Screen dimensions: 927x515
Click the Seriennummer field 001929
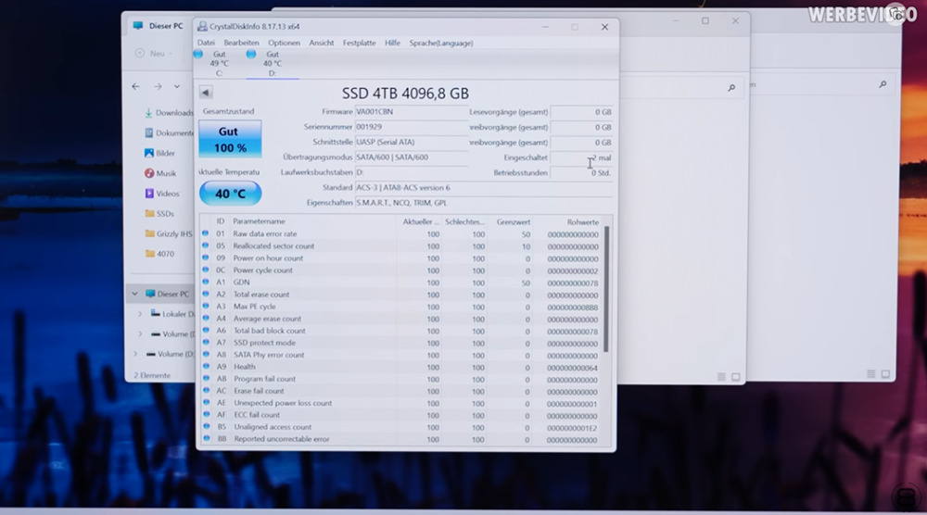click(412, 127)
